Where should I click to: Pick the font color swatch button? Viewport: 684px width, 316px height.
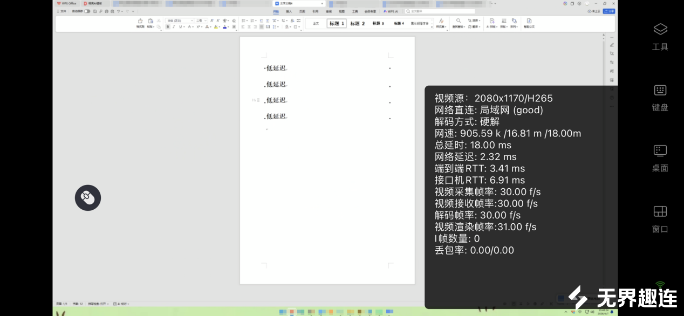tap(224, 26)
